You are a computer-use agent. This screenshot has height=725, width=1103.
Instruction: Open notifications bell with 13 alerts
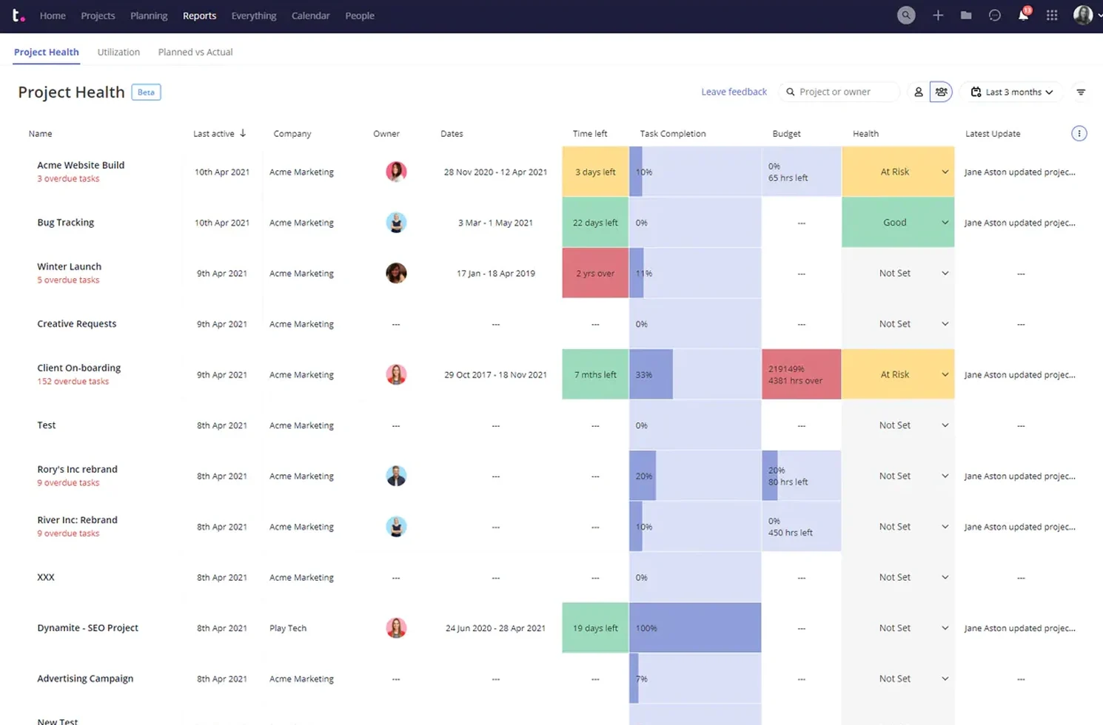pyautogui.click(x=1023, y=15)
